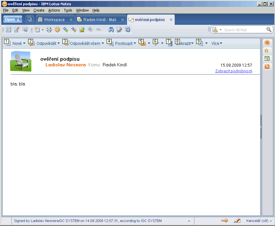Click the key security icon in status bar

pos(224,221)
